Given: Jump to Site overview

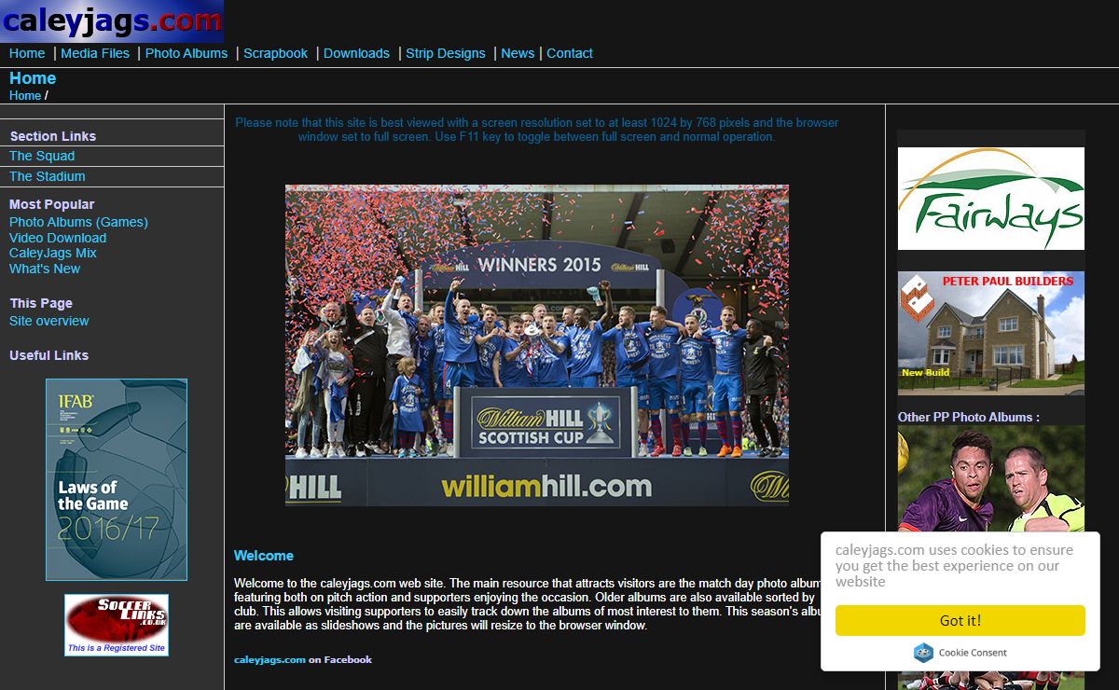Looking at the screenshot, I should [49, 321].
